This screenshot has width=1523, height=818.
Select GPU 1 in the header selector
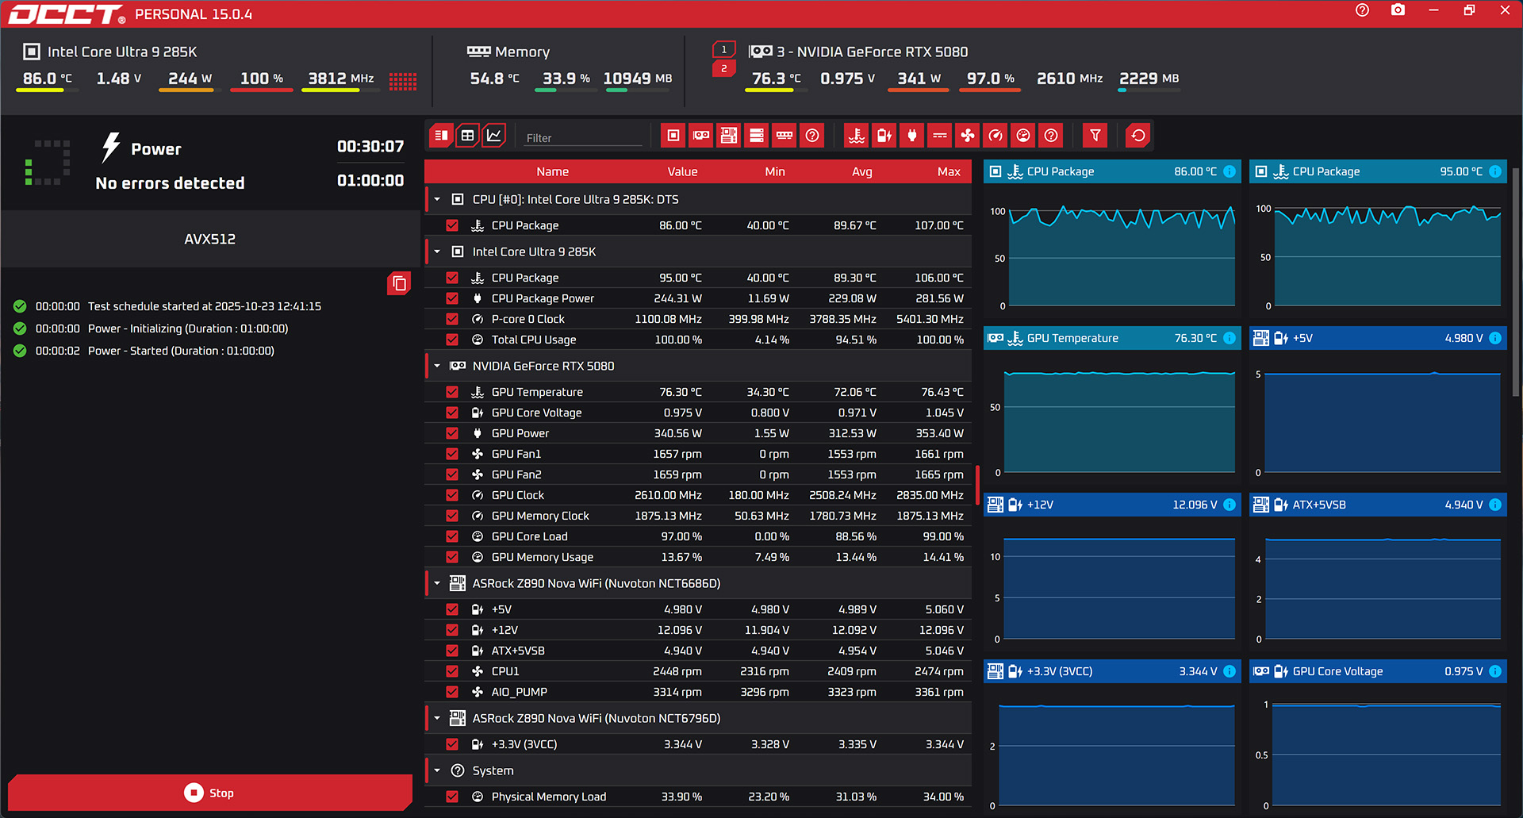click(x=723, y=49)
